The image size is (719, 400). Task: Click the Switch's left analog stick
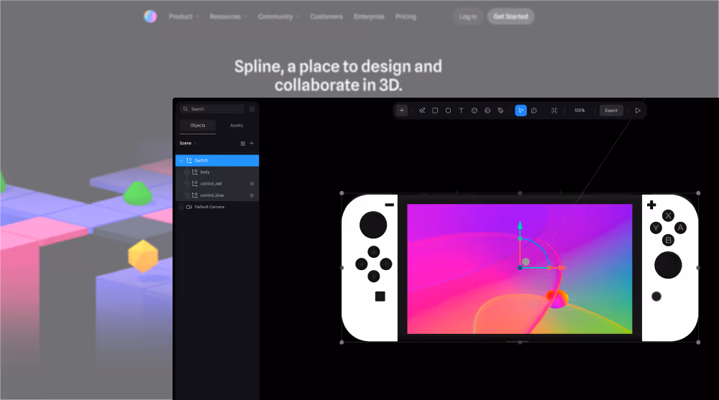(x=373, y=225)
